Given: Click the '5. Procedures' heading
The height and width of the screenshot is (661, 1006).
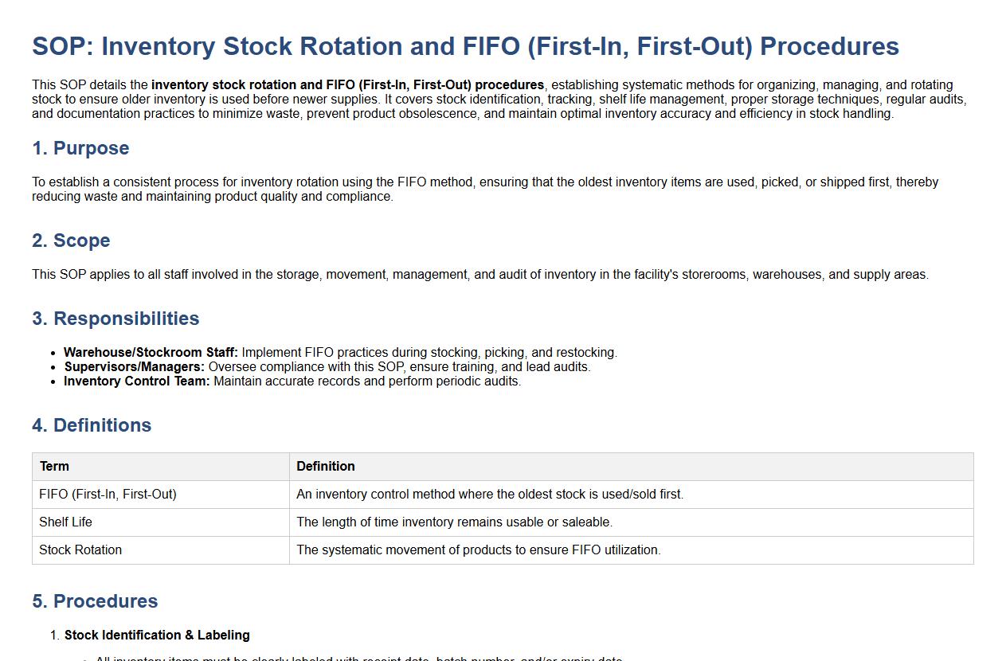Looking at the screenshot, I should tap(95, 601).
